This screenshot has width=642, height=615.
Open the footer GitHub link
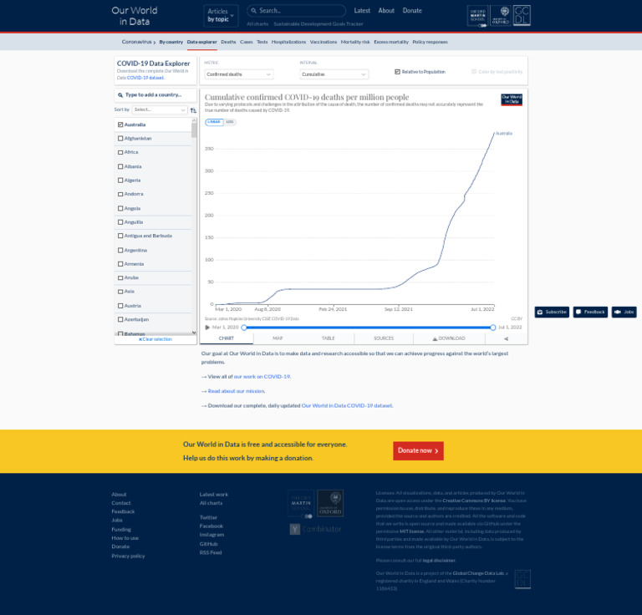click(208, 544)
